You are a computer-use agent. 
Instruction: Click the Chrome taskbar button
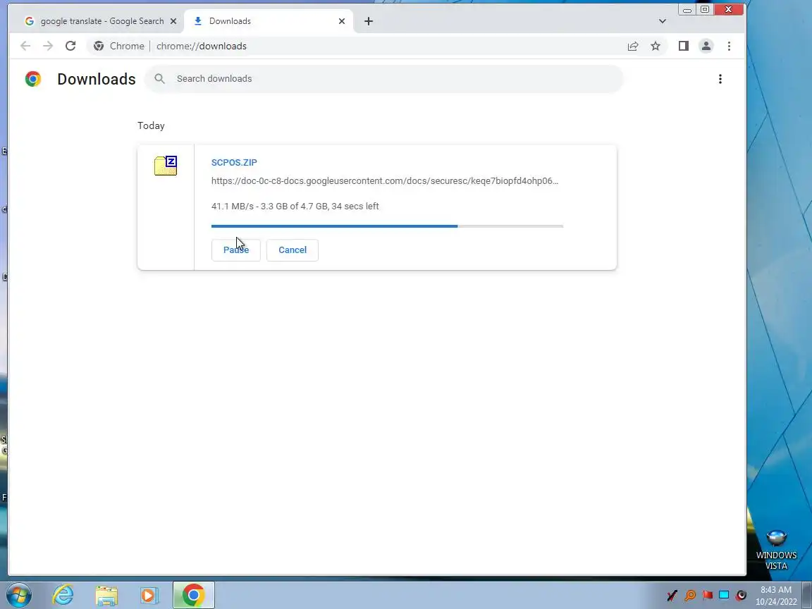[x=194, y=595]
